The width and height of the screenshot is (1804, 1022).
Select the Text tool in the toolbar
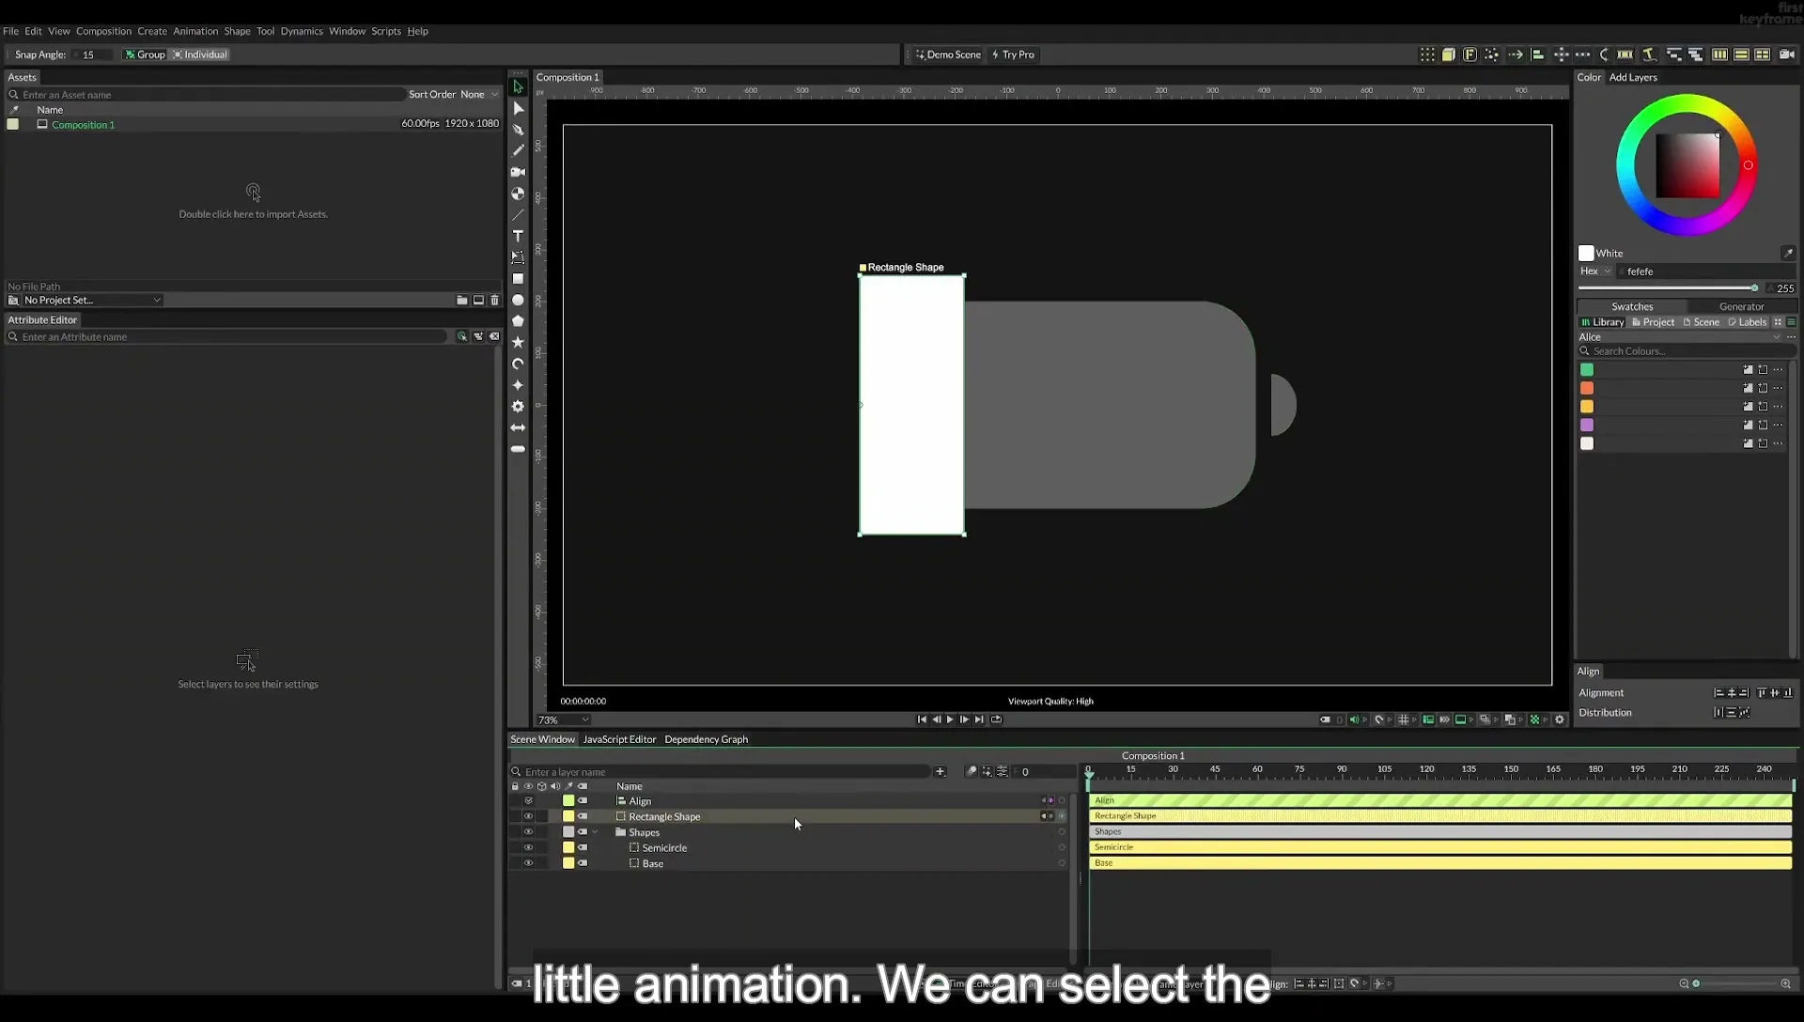click(x=518, y=236)
